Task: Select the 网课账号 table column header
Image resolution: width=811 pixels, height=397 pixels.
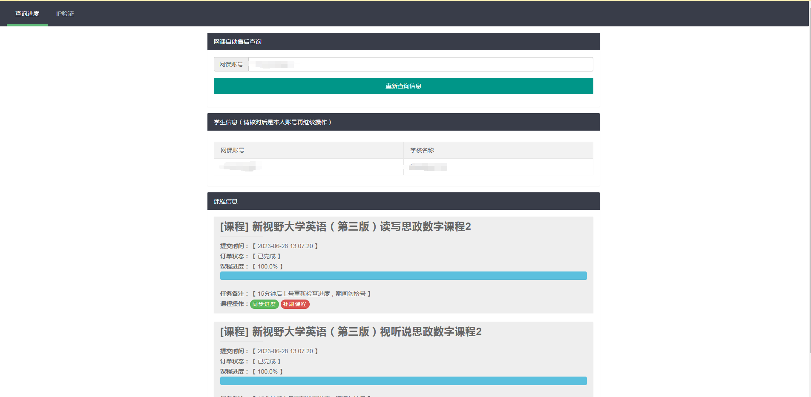Action: pyautogui.click(x=232, y=150)
